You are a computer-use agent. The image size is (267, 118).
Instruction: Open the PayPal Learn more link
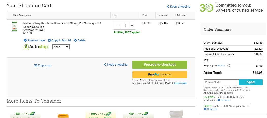(181, 83)
